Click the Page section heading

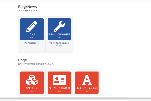point(22,60)
